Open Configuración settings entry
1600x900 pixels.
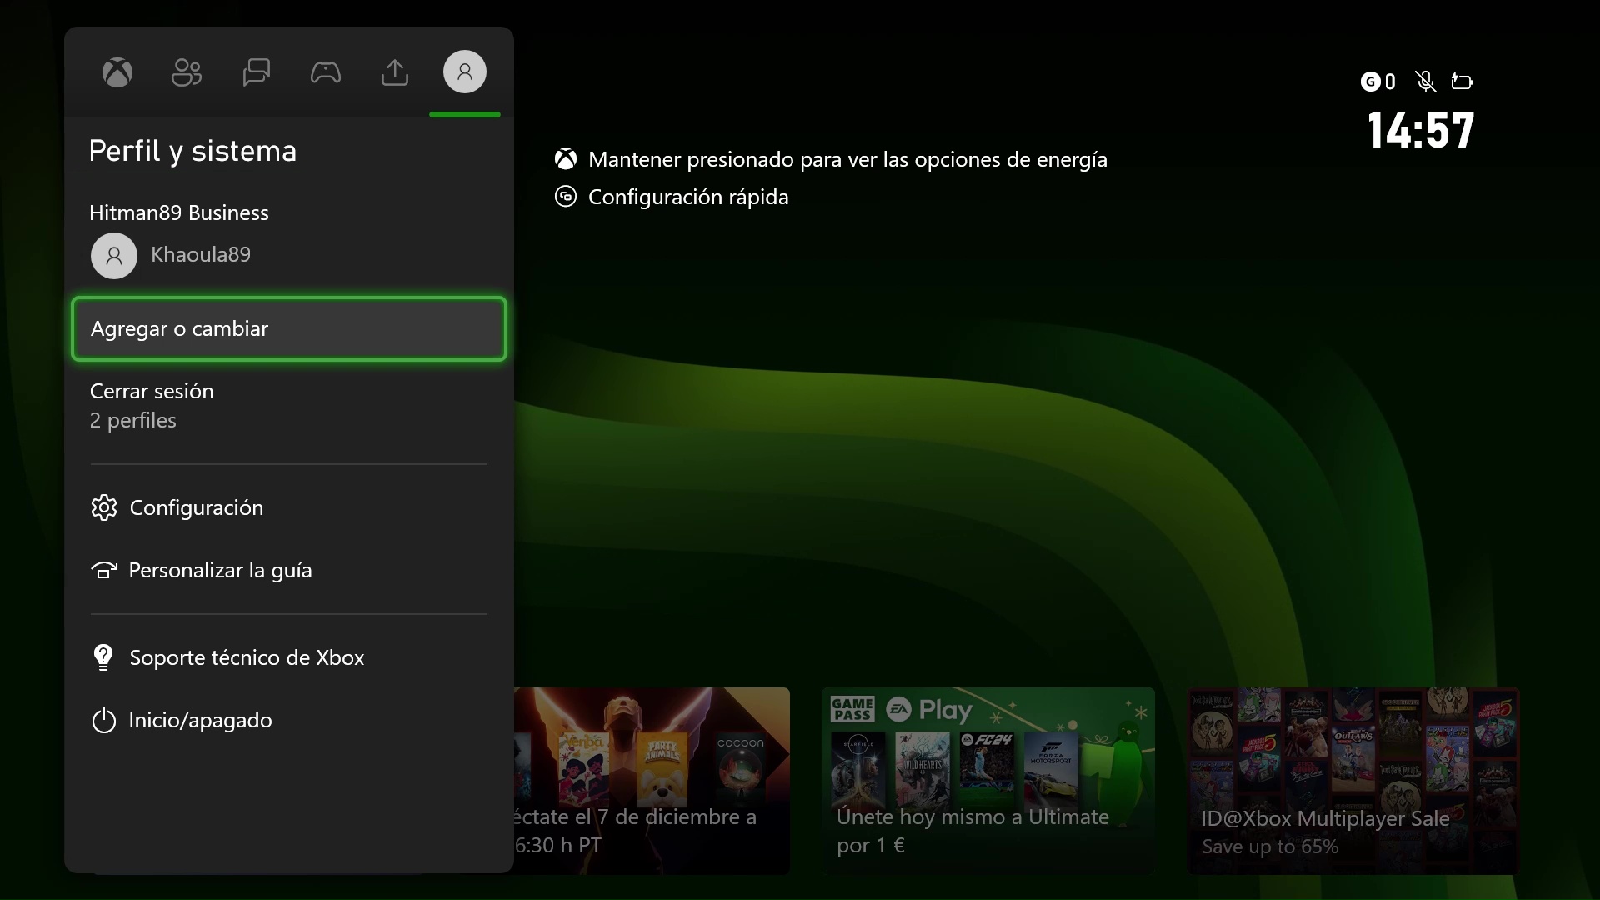tap(289, 507)
